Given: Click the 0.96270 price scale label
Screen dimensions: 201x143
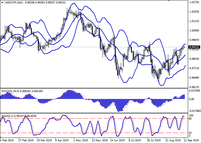Looking at the screenshot, I should point(194,87).
